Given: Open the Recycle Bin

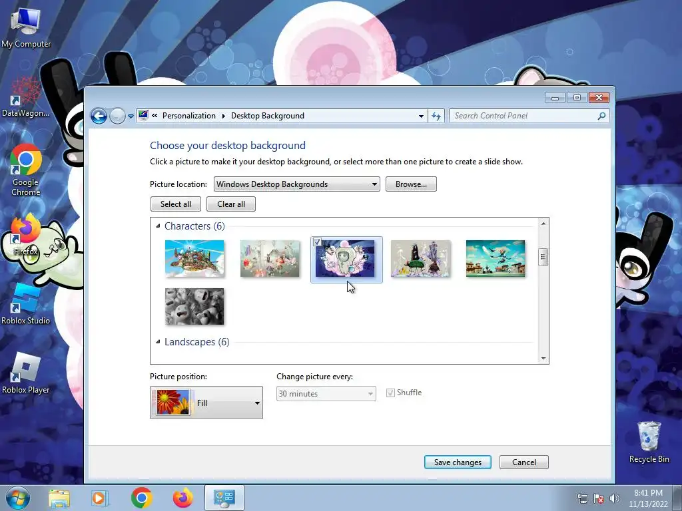Looking at the screenshot, I should [649, 442].
